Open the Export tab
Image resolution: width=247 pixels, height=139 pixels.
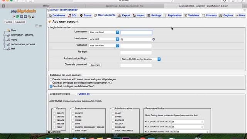124,15
